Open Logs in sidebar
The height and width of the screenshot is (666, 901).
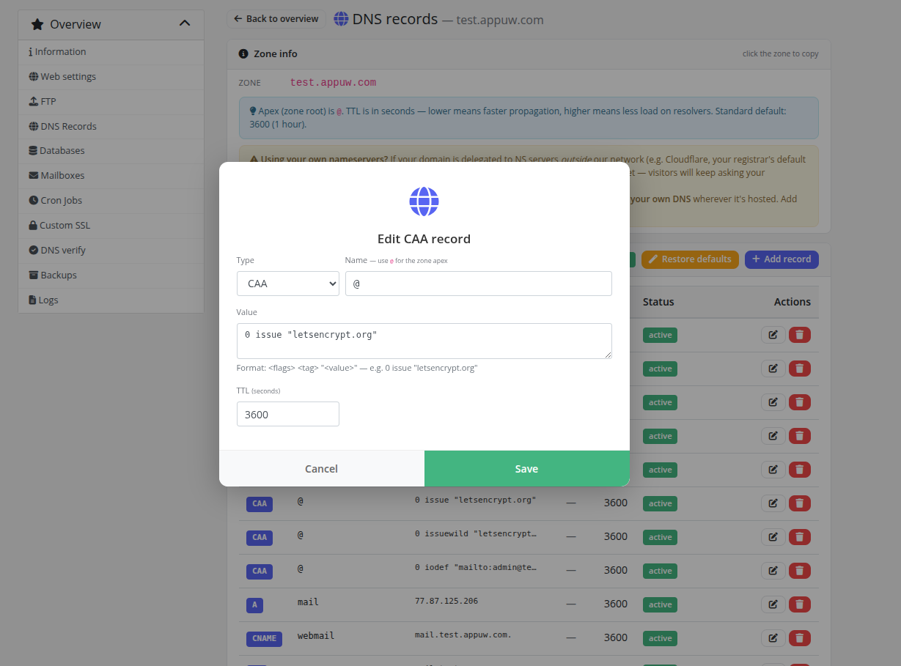click(x=111, y=300)
